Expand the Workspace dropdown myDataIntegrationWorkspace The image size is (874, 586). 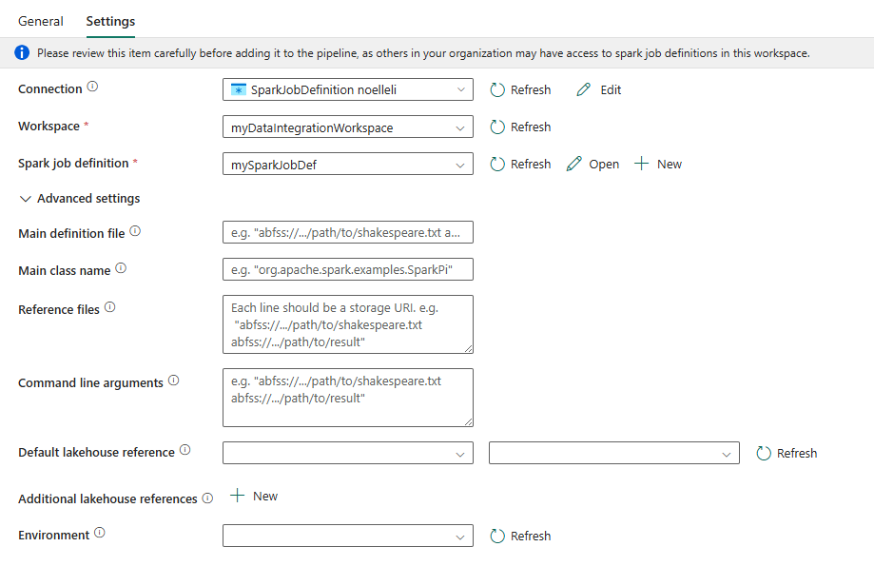pos(348,127)
